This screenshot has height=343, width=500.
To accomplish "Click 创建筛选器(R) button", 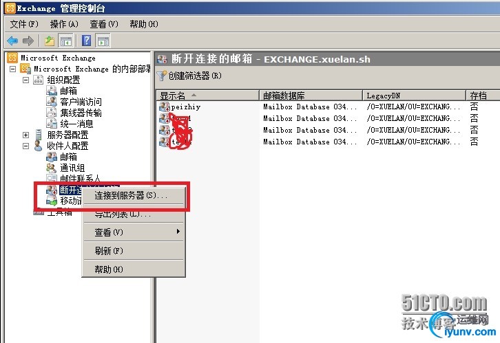I will coord(189,76).
